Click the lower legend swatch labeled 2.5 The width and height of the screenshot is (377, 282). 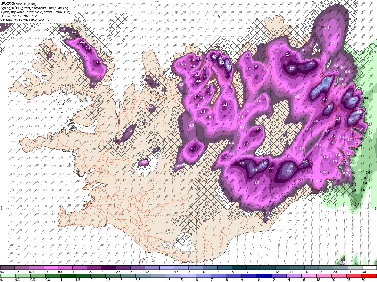[x=113, y=276]
